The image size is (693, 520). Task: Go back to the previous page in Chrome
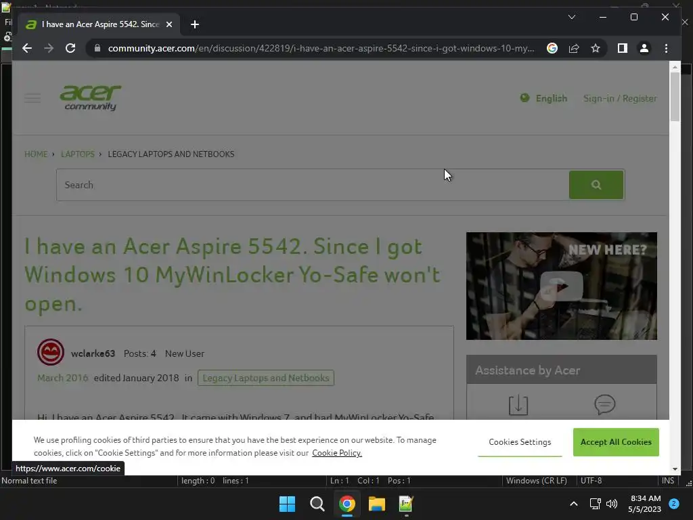(x=27, y=48)
